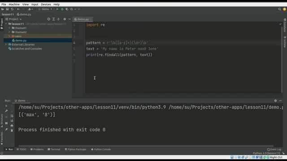This screenshot has height=161, width=287.
Task: Click Python 3.9 (lesson11) interpreter selector
Action: [266, 153]
